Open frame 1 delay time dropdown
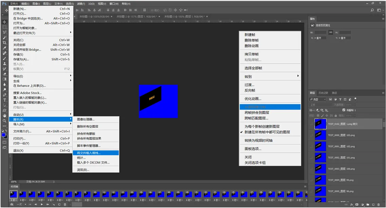The height and width of the screenshot is (208, 386). 14,200
